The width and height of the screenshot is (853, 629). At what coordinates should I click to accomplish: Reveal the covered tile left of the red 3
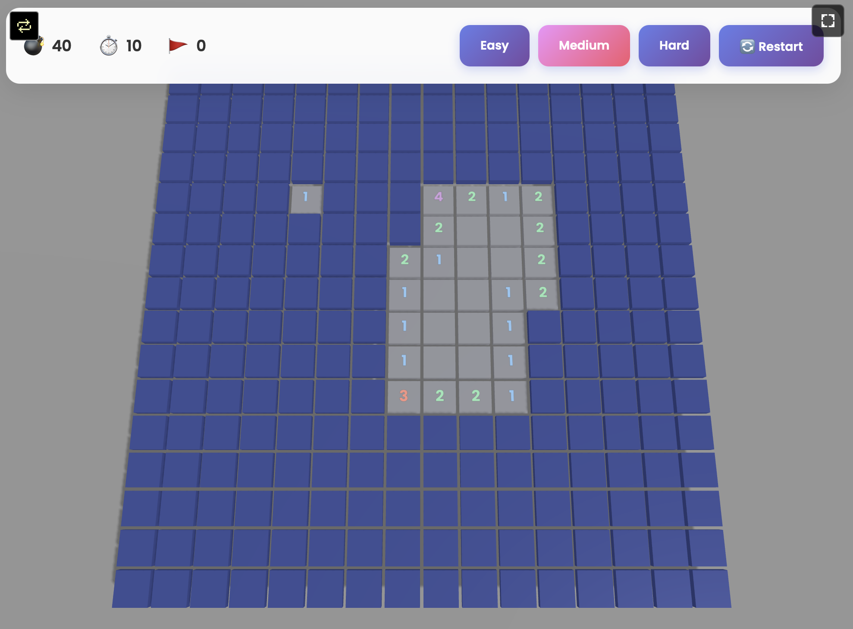point(367,396)
